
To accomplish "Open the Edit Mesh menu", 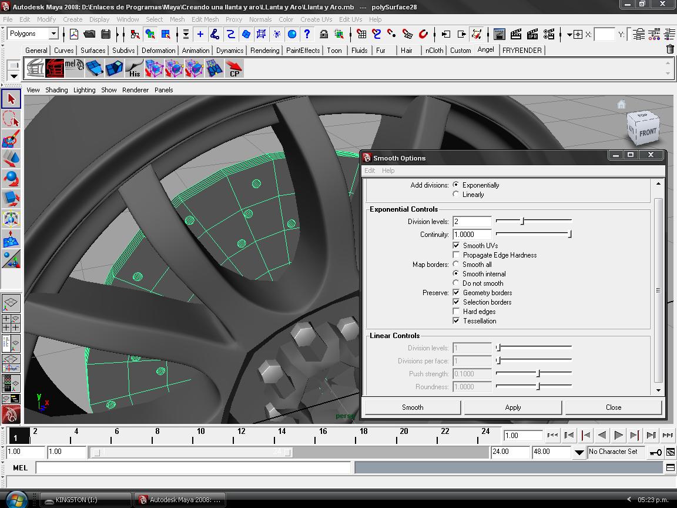I will pos(205,19).
